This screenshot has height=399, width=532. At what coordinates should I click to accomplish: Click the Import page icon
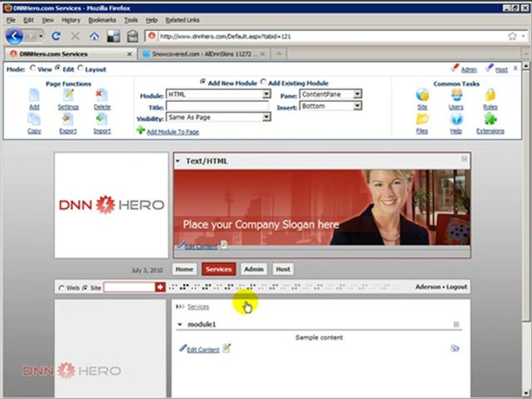click(102, 120)
